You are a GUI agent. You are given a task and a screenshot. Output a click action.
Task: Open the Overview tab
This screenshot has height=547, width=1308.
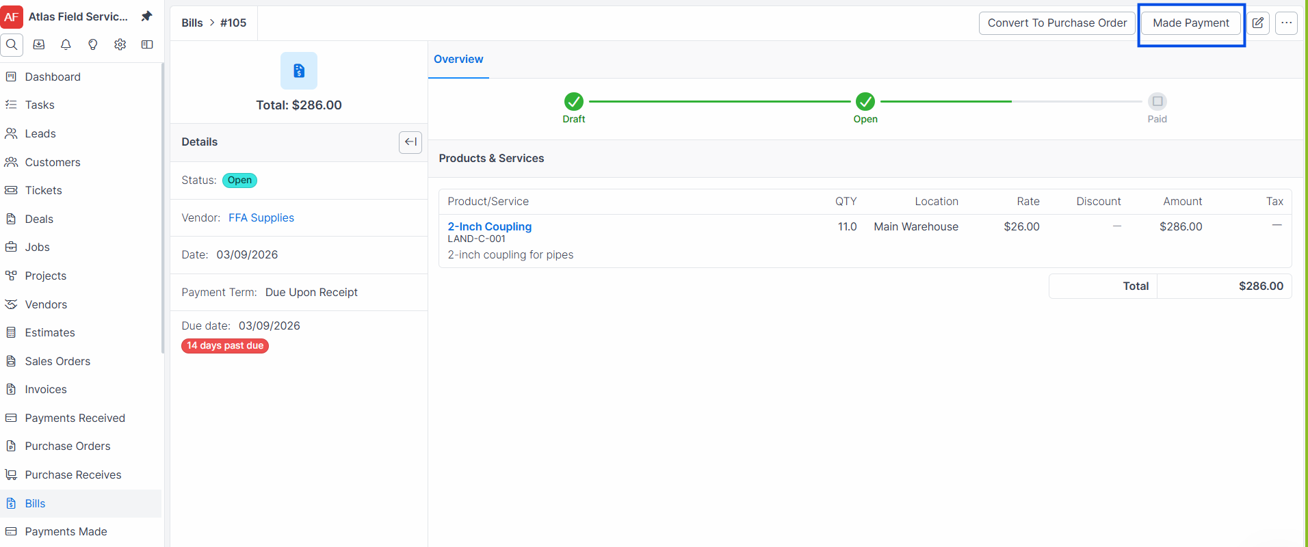(458, 59)
